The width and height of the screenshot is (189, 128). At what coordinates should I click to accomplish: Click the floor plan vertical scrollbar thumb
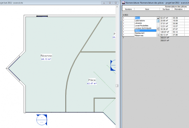click(x=117, y=86)
